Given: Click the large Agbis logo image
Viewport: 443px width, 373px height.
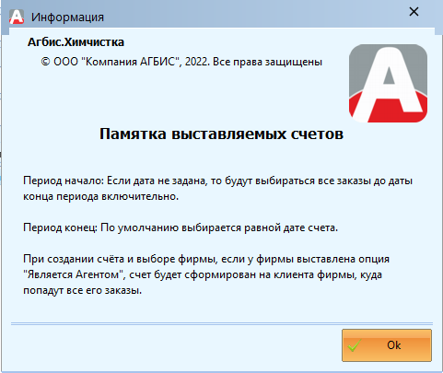Looking at the screenshot, I should tap(388, 83).
